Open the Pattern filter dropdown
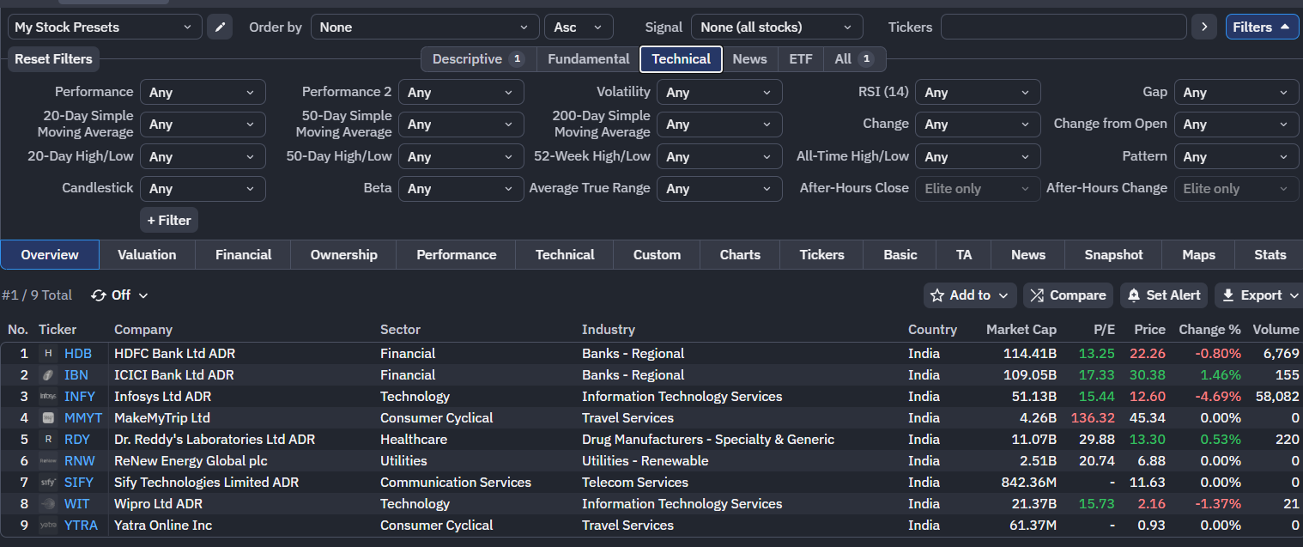Image resolution: width=1303 pixels, height=547 pixels. (1236, 156)
